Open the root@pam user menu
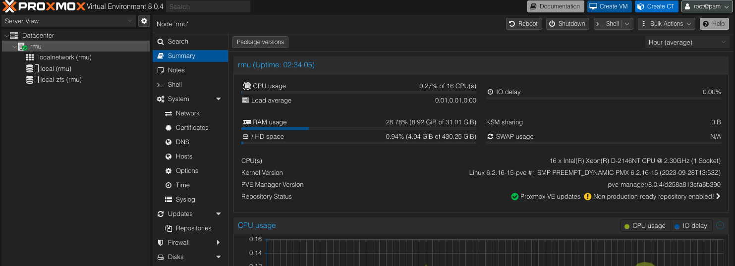The image size is (735, 266). pyautogui.click(x=707, y=6)
